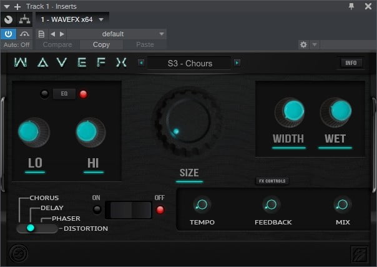Click the SIZE label
This screenshot has height=267, width=377.
click(189, 173)
